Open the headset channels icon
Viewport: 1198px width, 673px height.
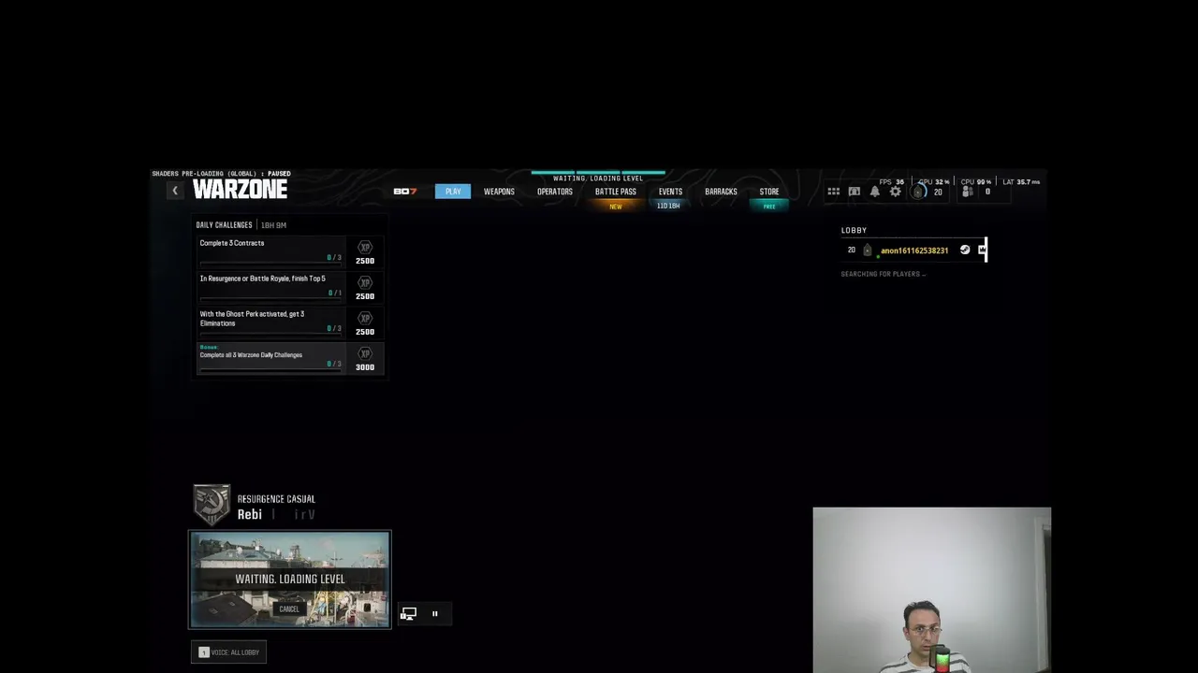click(854, 192)
